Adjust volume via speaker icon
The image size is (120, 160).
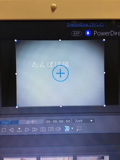pyautogui.click(x=58, y=129)
